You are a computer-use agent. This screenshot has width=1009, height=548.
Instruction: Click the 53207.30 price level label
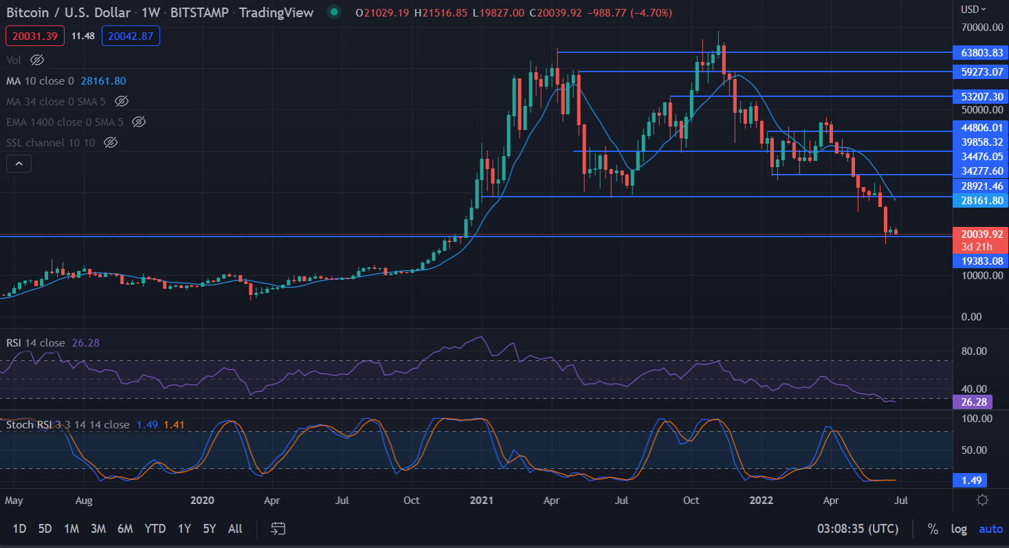pyautogui.click(x=981, y=96)
